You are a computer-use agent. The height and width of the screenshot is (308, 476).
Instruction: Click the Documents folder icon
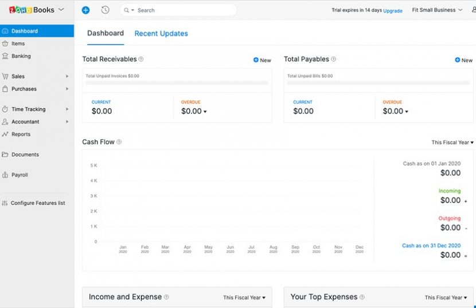(x=5, y=155)
